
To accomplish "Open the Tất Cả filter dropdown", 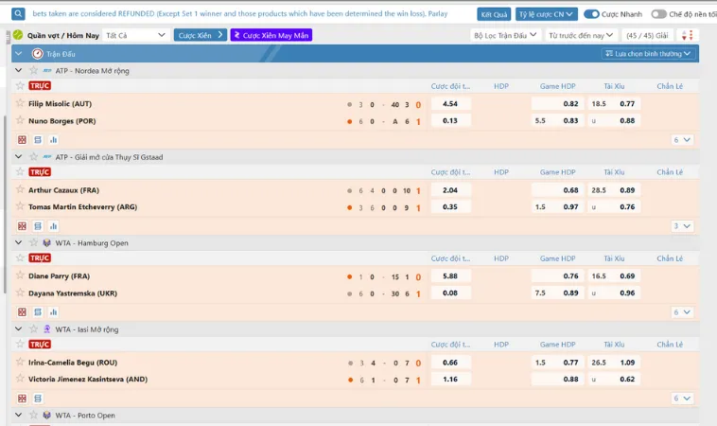I will tap(136, 35).
